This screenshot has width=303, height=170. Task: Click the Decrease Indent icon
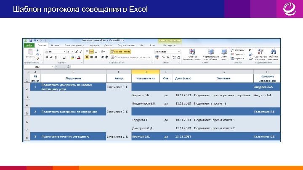(x=102, y=57)
